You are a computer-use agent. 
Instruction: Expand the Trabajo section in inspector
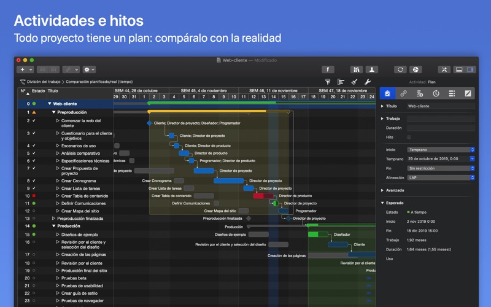pyautogui.click(x=382, y=119)
